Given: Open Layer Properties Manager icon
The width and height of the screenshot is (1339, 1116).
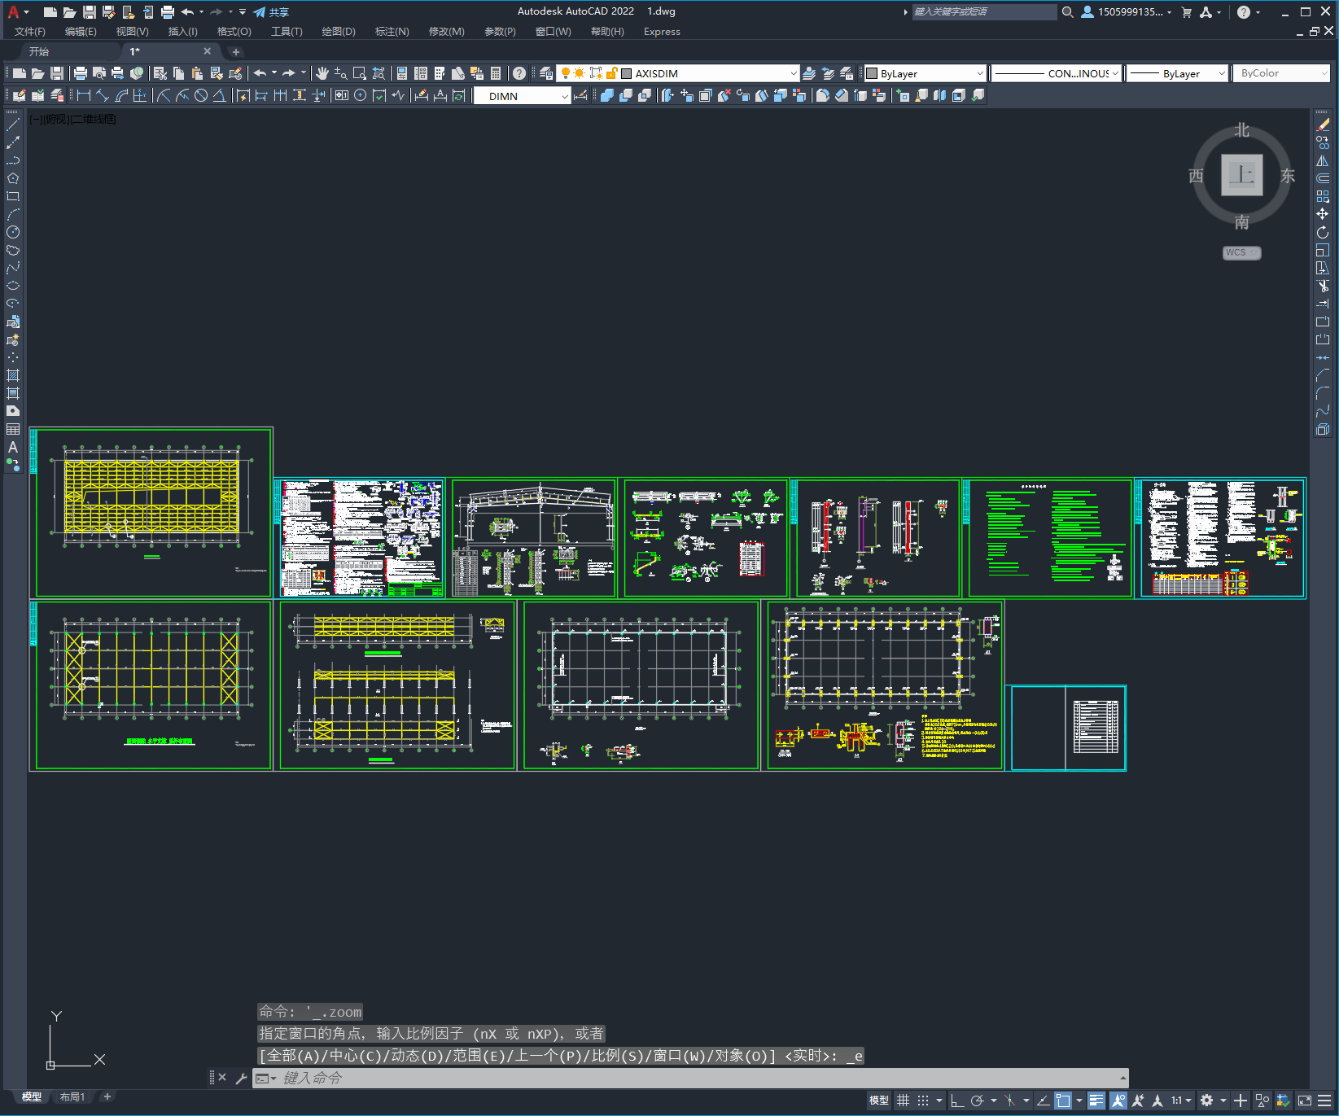Looking at the screenshot, I should pyautogui.click(x=546, y=73).
